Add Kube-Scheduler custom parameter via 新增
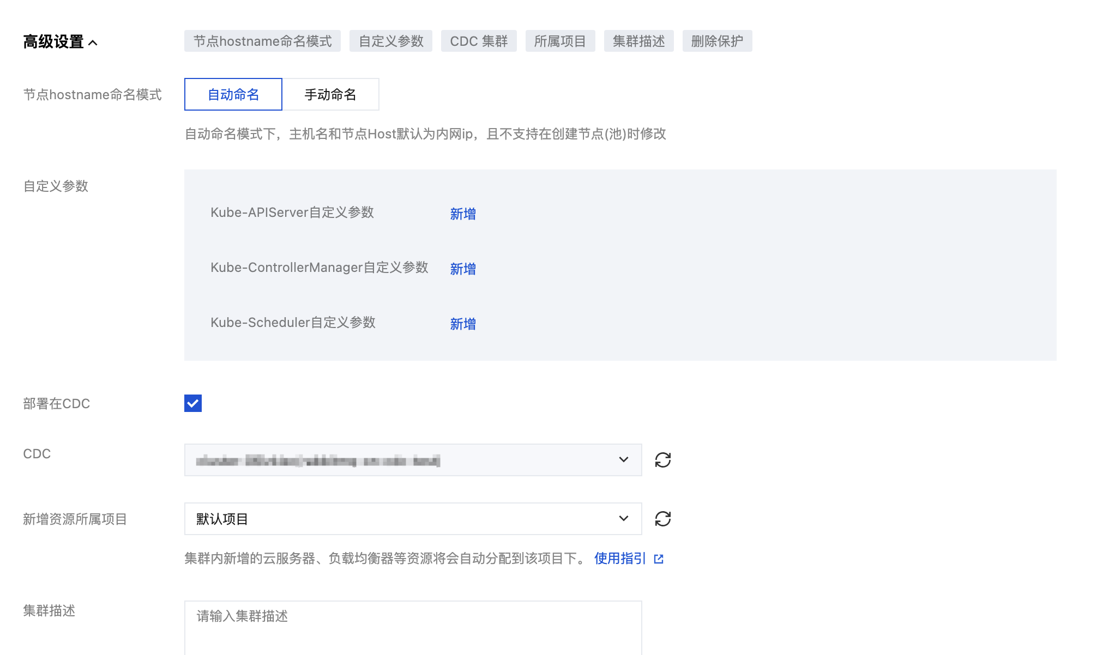This screenshot has width=1109, height=655. [463, 324]
